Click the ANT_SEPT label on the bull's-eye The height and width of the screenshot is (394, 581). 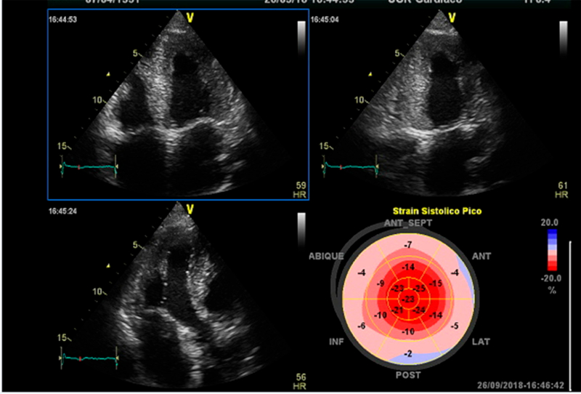click(x=410, y=223)
